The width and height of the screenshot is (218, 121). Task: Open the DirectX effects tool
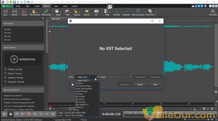click(x=87, y=12)
